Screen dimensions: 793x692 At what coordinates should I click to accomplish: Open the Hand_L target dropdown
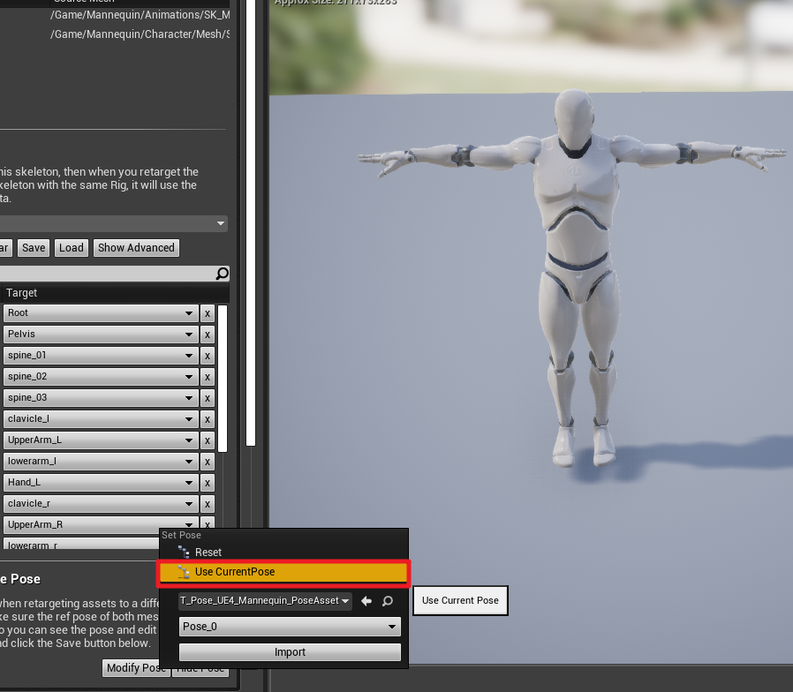pyautogui.click(x=101, y=483)
